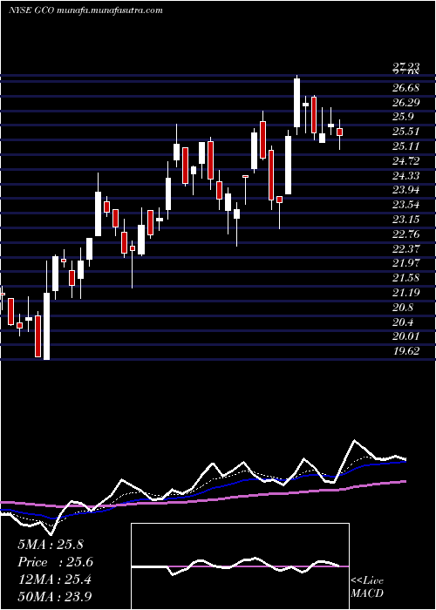Select the 26.29 price level label
The height and width of the screenshot is (610, 436).
click(405, 103)
